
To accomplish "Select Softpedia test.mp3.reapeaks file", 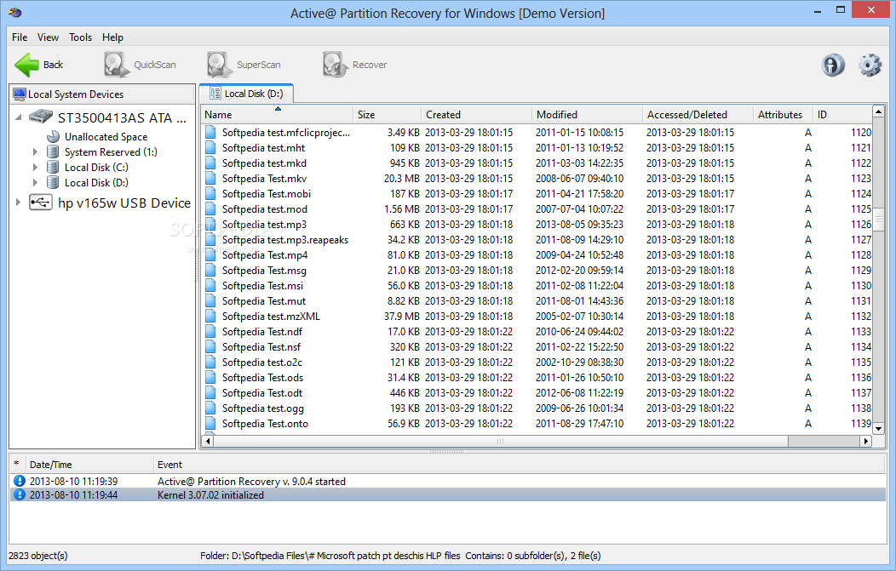I will (537, 240).
